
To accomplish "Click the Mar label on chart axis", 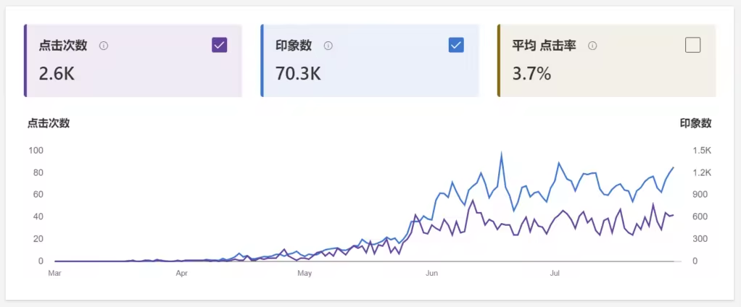I will 55,273.
